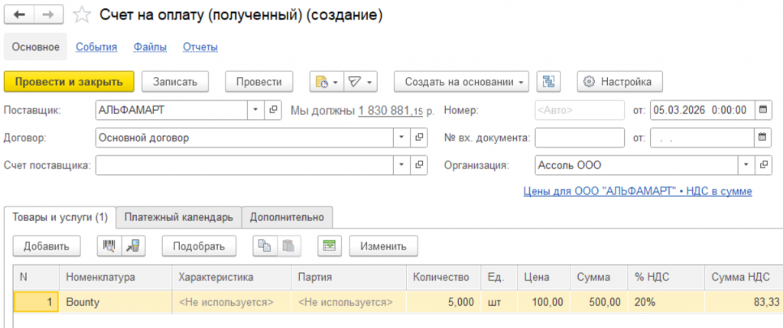Click the Количество column header
The width and height of the screenshot is (783, 328).
(x=444, y=277)
